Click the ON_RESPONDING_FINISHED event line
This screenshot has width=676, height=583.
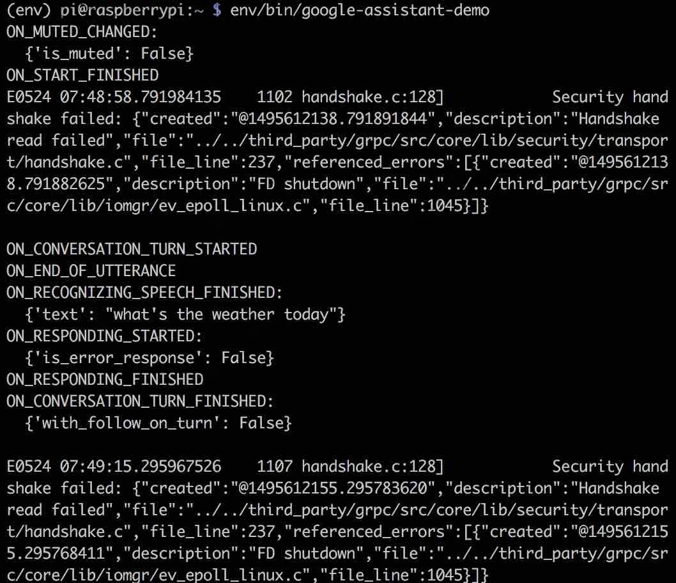point(105,379)
